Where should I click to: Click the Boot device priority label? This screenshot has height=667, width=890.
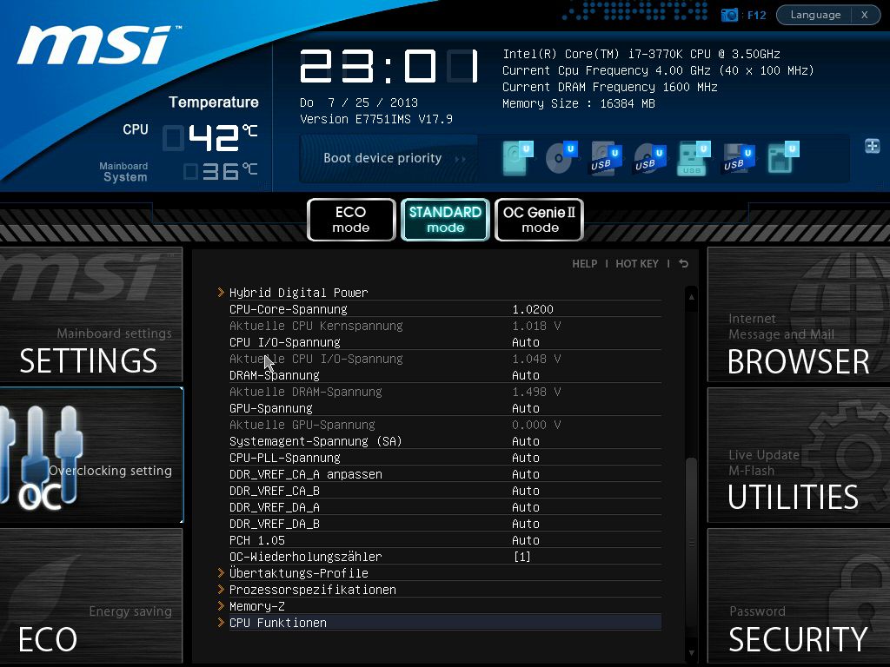click(382, 158)
